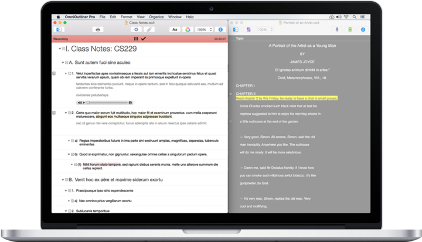This screenshot has height=242, width=422.
Task: Collapse item 2. Sublucanis temporibus
Action: coord(66,212)
